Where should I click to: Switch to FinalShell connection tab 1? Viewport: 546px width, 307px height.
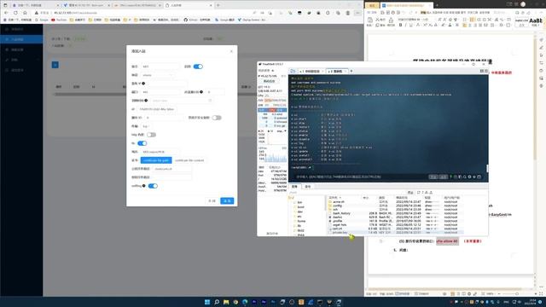point(311,71)
